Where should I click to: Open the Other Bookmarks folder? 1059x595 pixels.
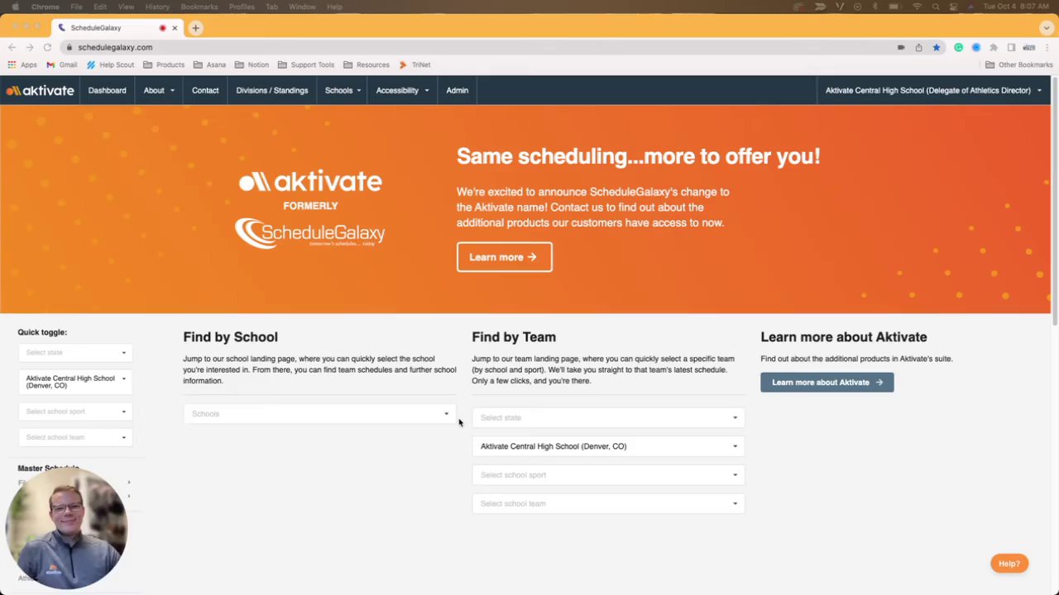click(1018, 64)
